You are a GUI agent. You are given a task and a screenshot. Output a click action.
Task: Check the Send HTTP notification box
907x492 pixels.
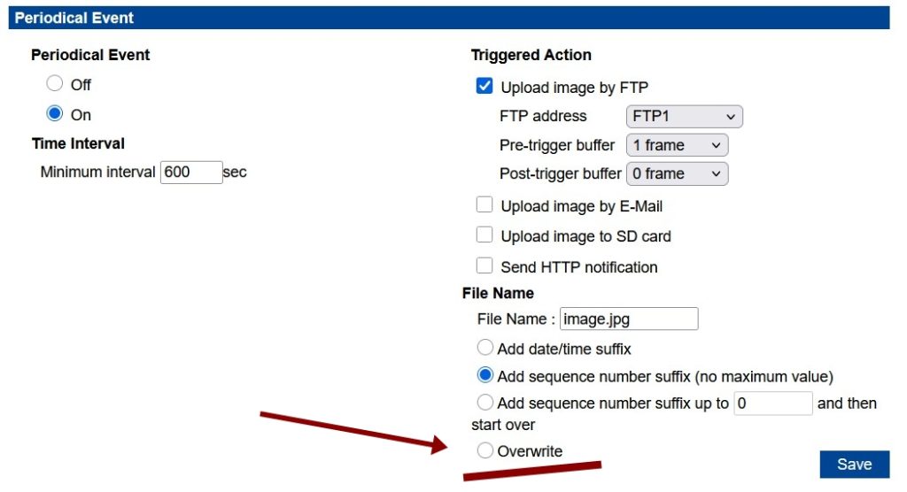coord(485,265)
